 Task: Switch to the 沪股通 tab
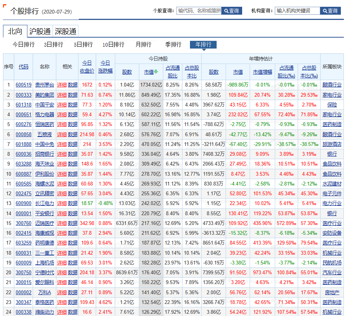click(x=40, y=31)
